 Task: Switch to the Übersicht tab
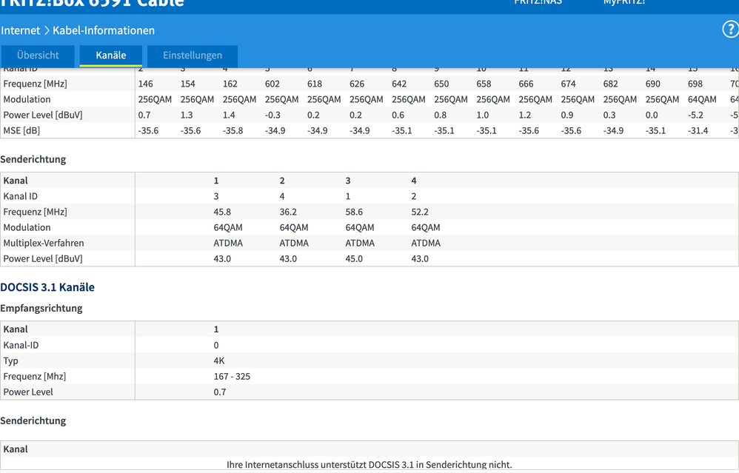pyautogui.click(x=38, y=55)
